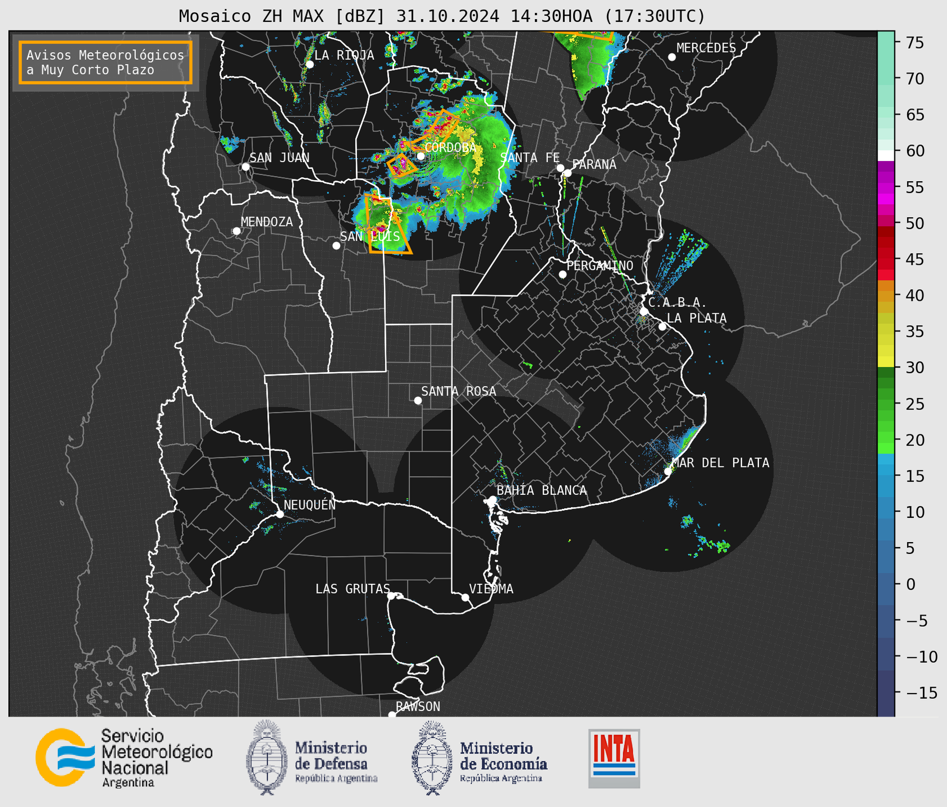
Task: Click the MAR DEL PLATA city label
Action: point(721,463)
